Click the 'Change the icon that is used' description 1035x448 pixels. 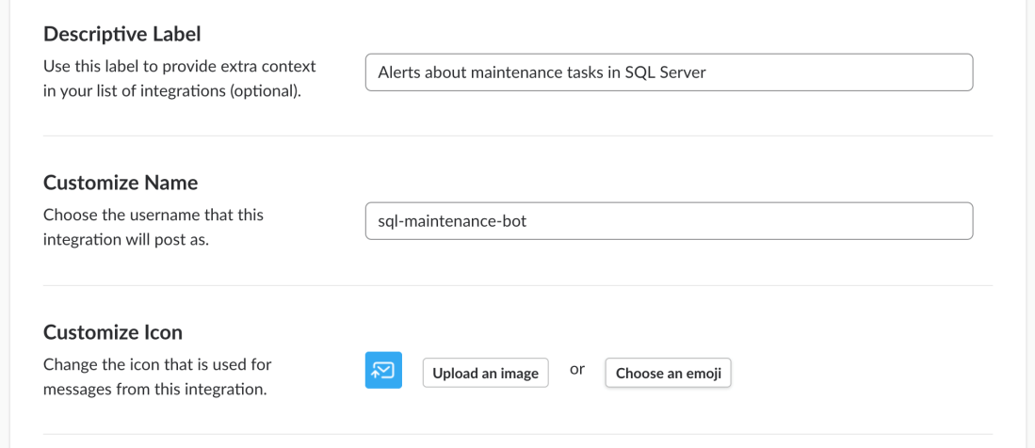click(157, 364)
